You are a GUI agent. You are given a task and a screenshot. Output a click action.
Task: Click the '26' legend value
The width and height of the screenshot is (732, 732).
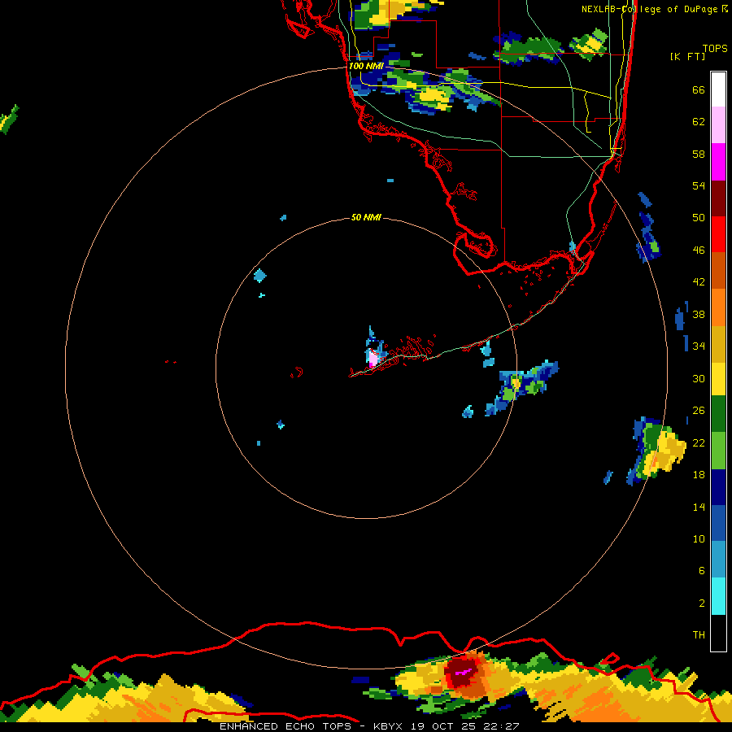pos(699,410)
